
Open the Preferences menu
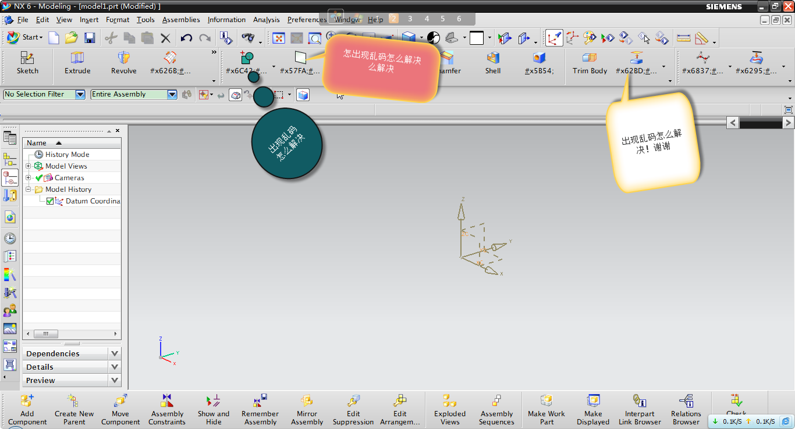click(307, 20)
